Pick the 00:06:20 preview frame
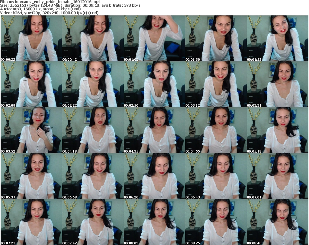The height and width of the screenshot is (245, 309). (154, 176)
